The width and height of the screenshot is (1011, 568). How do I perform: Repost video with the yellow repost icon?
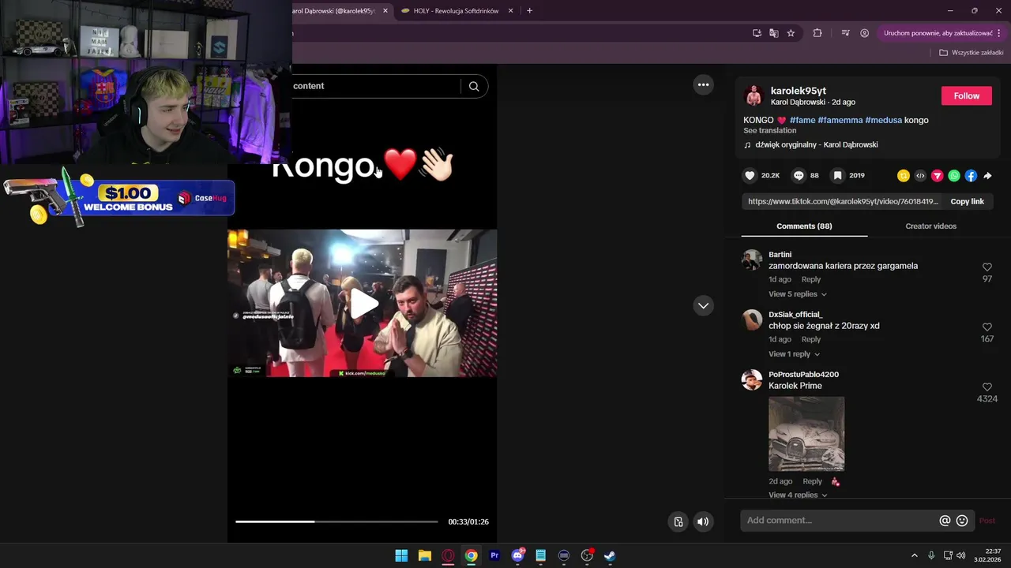(904, 176)
